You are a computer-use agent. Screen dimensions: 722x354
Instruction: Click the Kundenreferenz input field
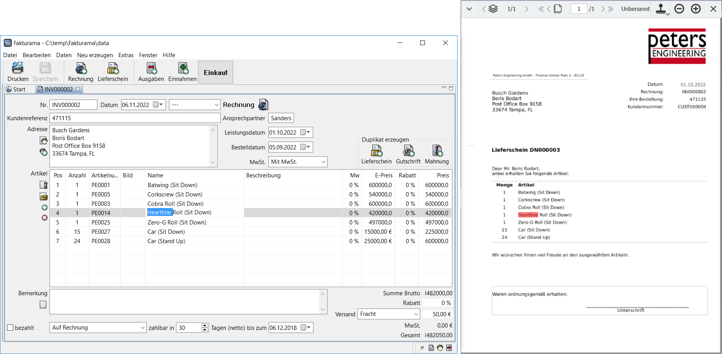pyautogui.click(x=135, y=118)
